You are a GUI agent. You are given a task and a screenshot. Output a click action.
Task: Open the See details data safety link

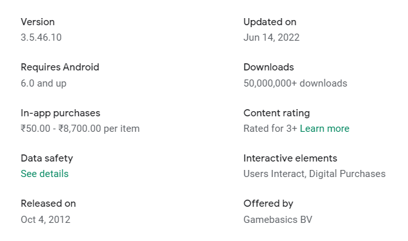click(x=45, y=174)
